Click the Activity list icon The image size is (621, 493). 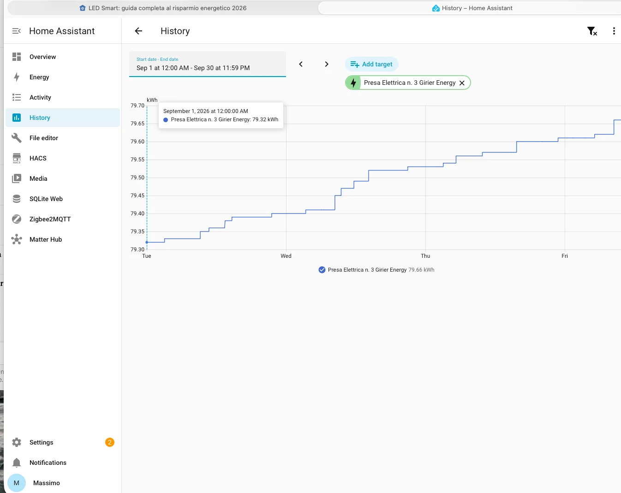pyautogui.click(x=17, y=97)
